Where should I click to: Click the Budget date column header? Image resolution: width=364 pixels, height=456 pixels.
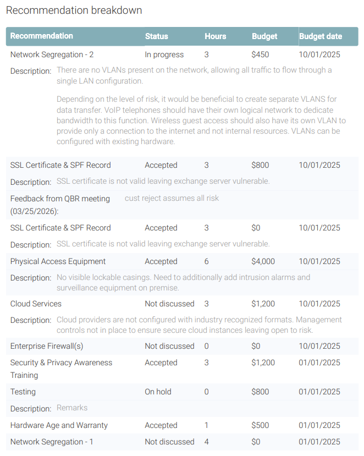click(x=321, y=36)
